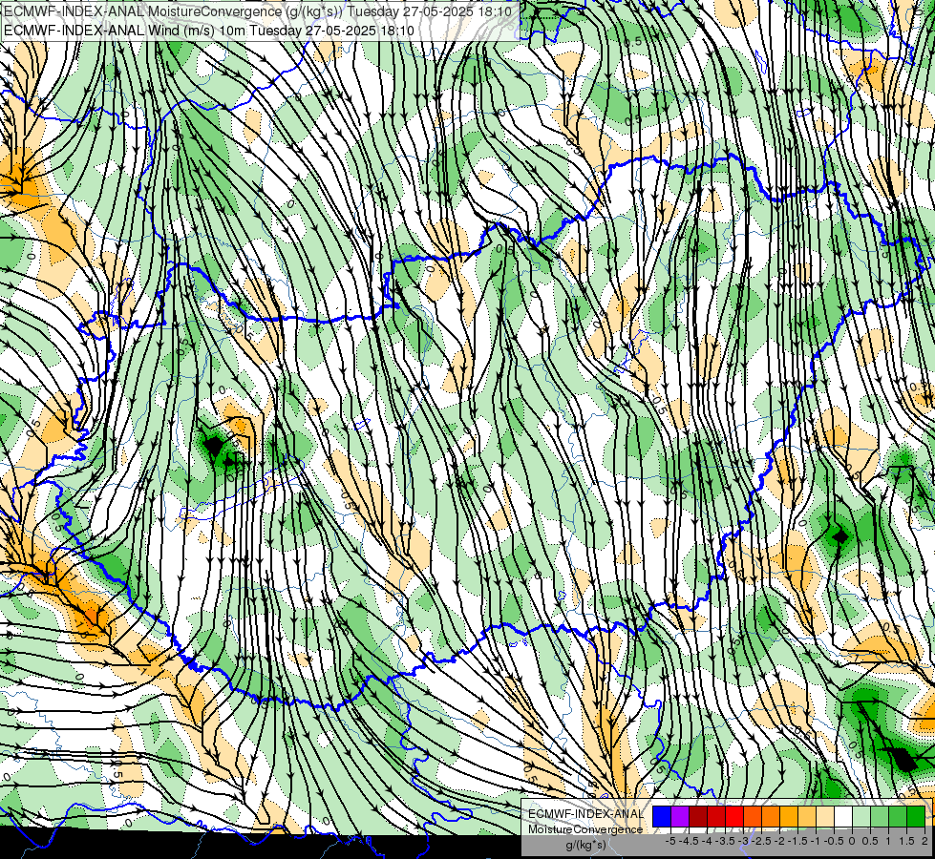This screenshot has width=935, height=859.
Task: Click the -3.5 tick label in the legend
Action: coord(725,841)
